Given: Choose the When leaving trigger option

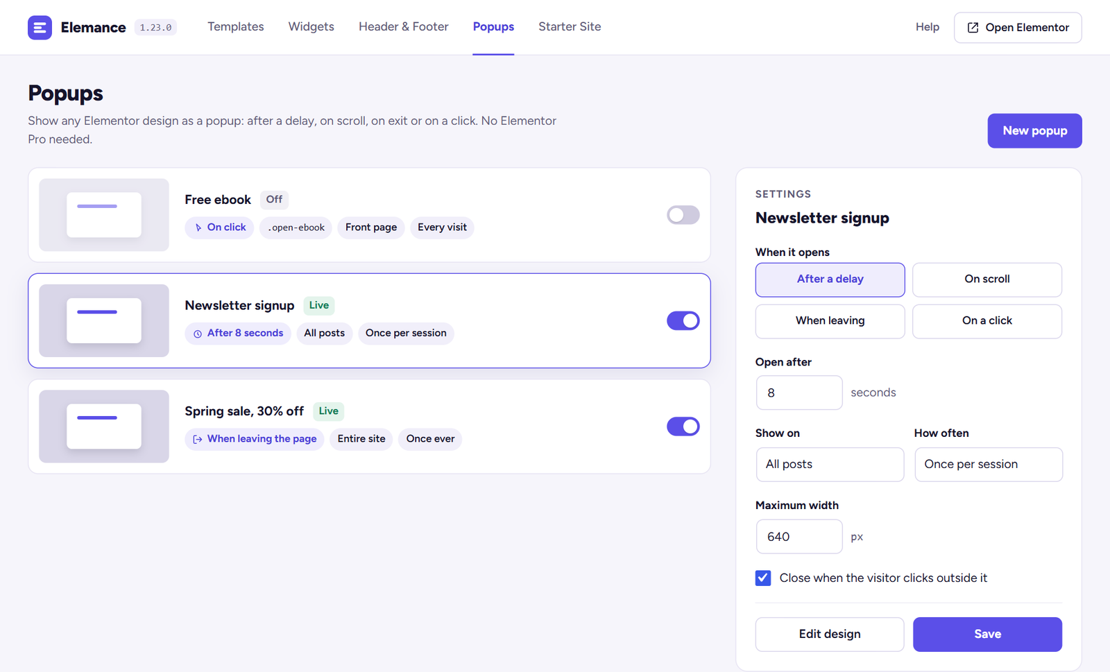Looking at the screenshot, I should [x=830, y=321].
